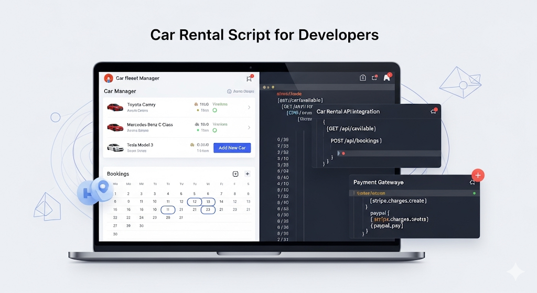
Task: Click the Car Manager heading
Action: point(120,91)
